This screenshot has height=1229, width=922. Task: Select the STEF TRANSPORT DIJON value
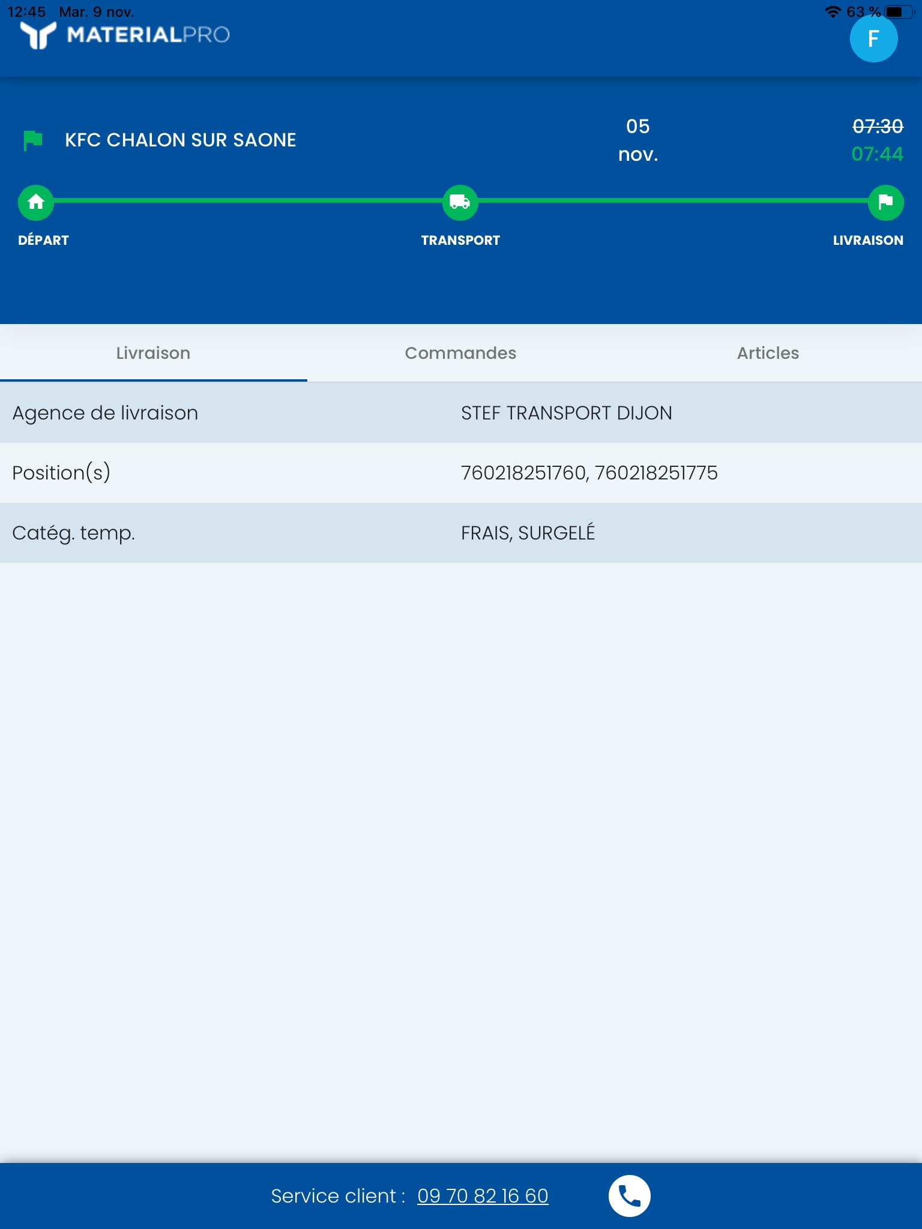tap(566, 413)
